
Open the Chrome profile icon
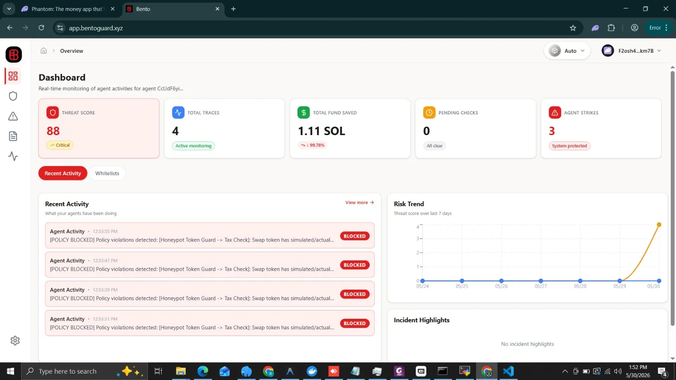(x=635, y=28)
